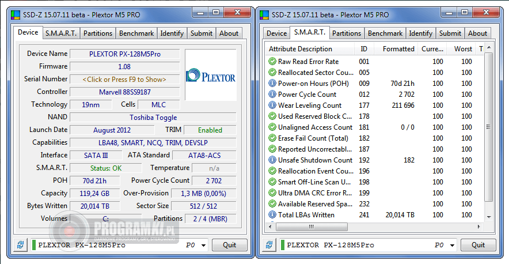Reveal serial number via Click or Press F9 field
Screen dimensions: 509x264
(124, 80)
